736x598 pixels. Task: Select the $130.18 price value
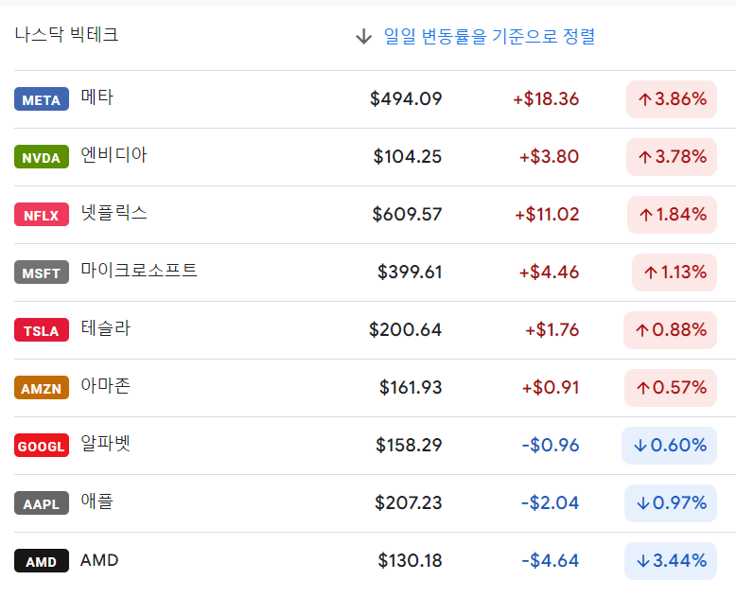coord(410,561)
